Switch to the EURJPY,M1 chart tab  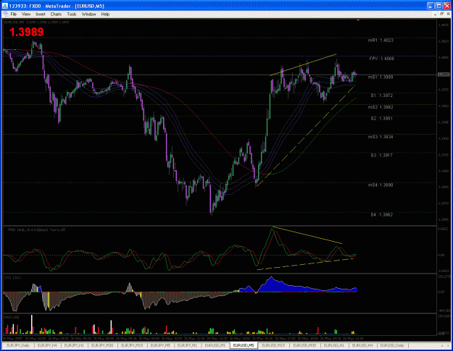click(187, 345)
